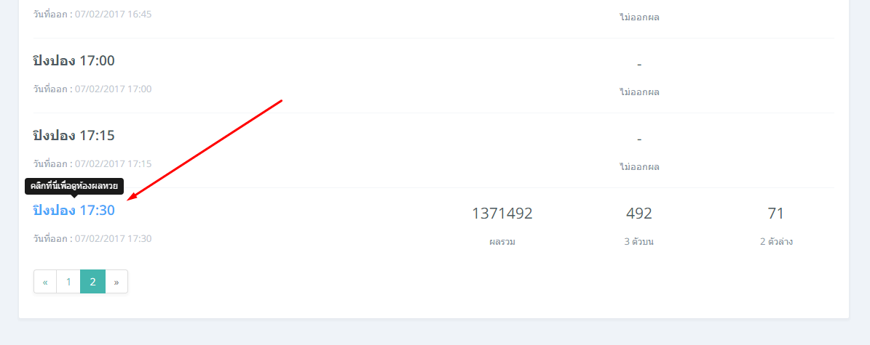Open the ปิงปอง 17:15 round title
The width and height of the screenshot is (870, 345).
pos(74,136)
